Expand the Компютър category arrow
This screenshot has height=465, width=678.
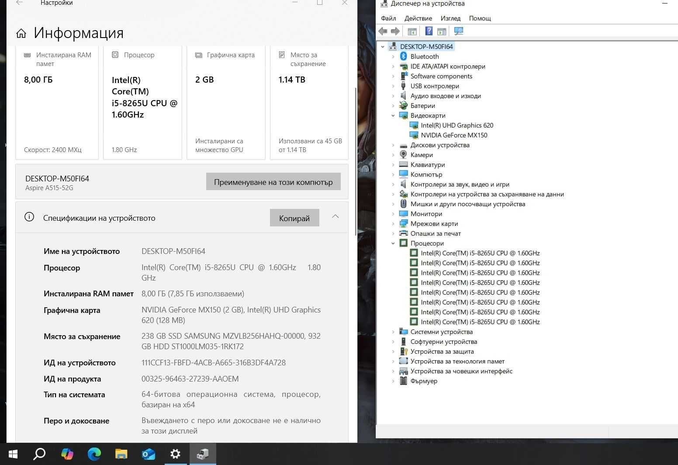pos(393,174)
